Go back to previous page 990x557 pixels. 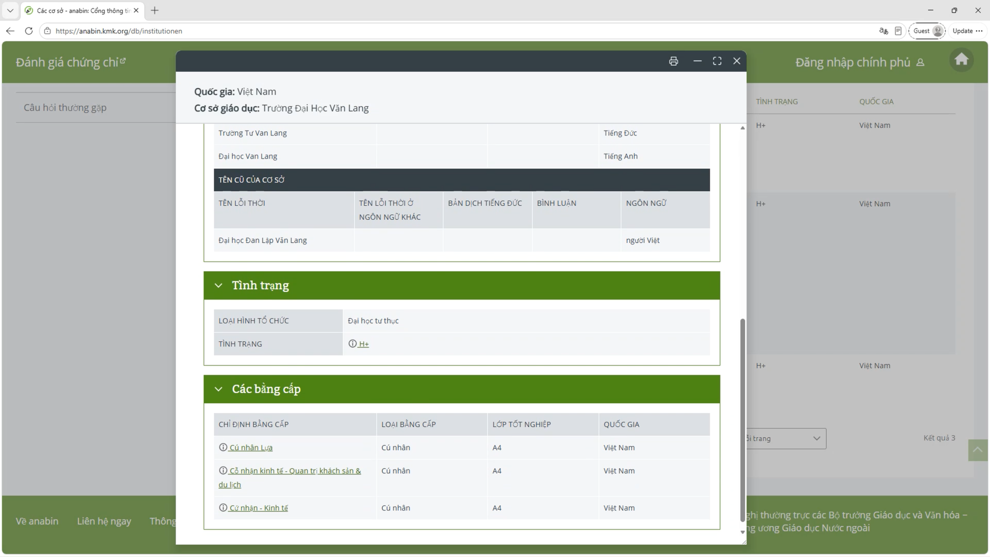tap(10, 31)
